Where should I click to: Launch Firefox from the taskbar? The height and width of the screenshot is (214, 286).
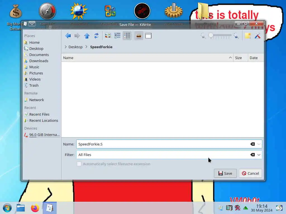click(35, 208)
